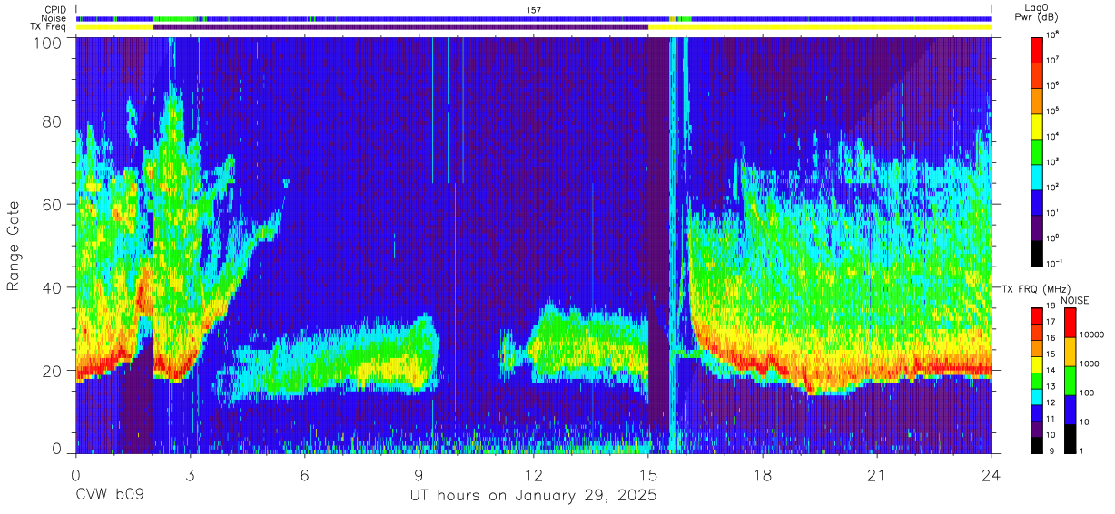
Task: Click the 9 hour tick on the time axis
Action: (x=419, y=475)
